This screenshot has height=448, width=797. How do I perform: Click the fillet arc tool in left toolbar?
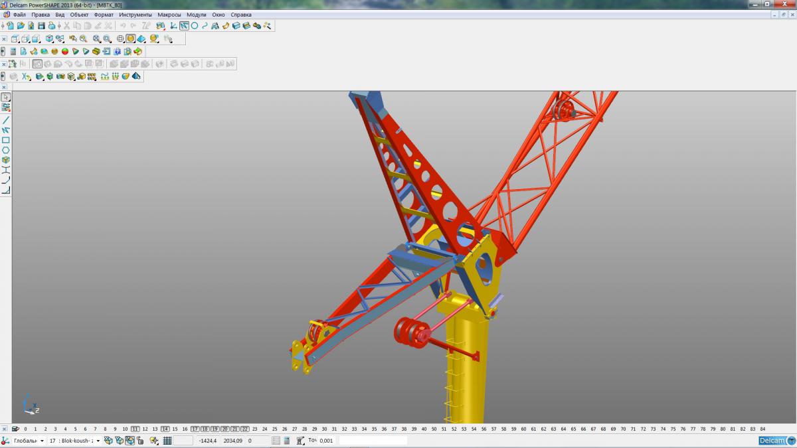6,180
